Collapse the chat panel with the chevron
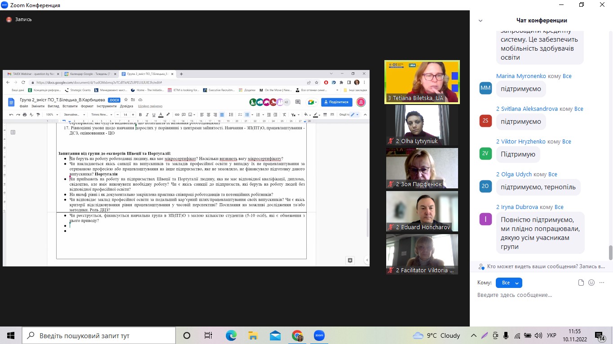This screenshot has height=344, width=613. coord(481,21)
